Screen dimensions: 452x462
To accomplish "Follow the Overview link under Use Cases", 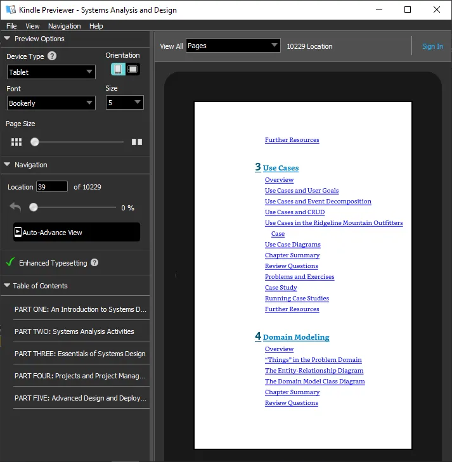I will [x=279, y=180].
